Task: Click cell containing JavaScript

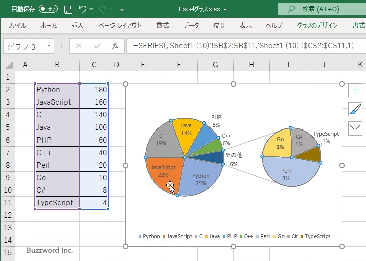Action: click(x=57, y=102)
